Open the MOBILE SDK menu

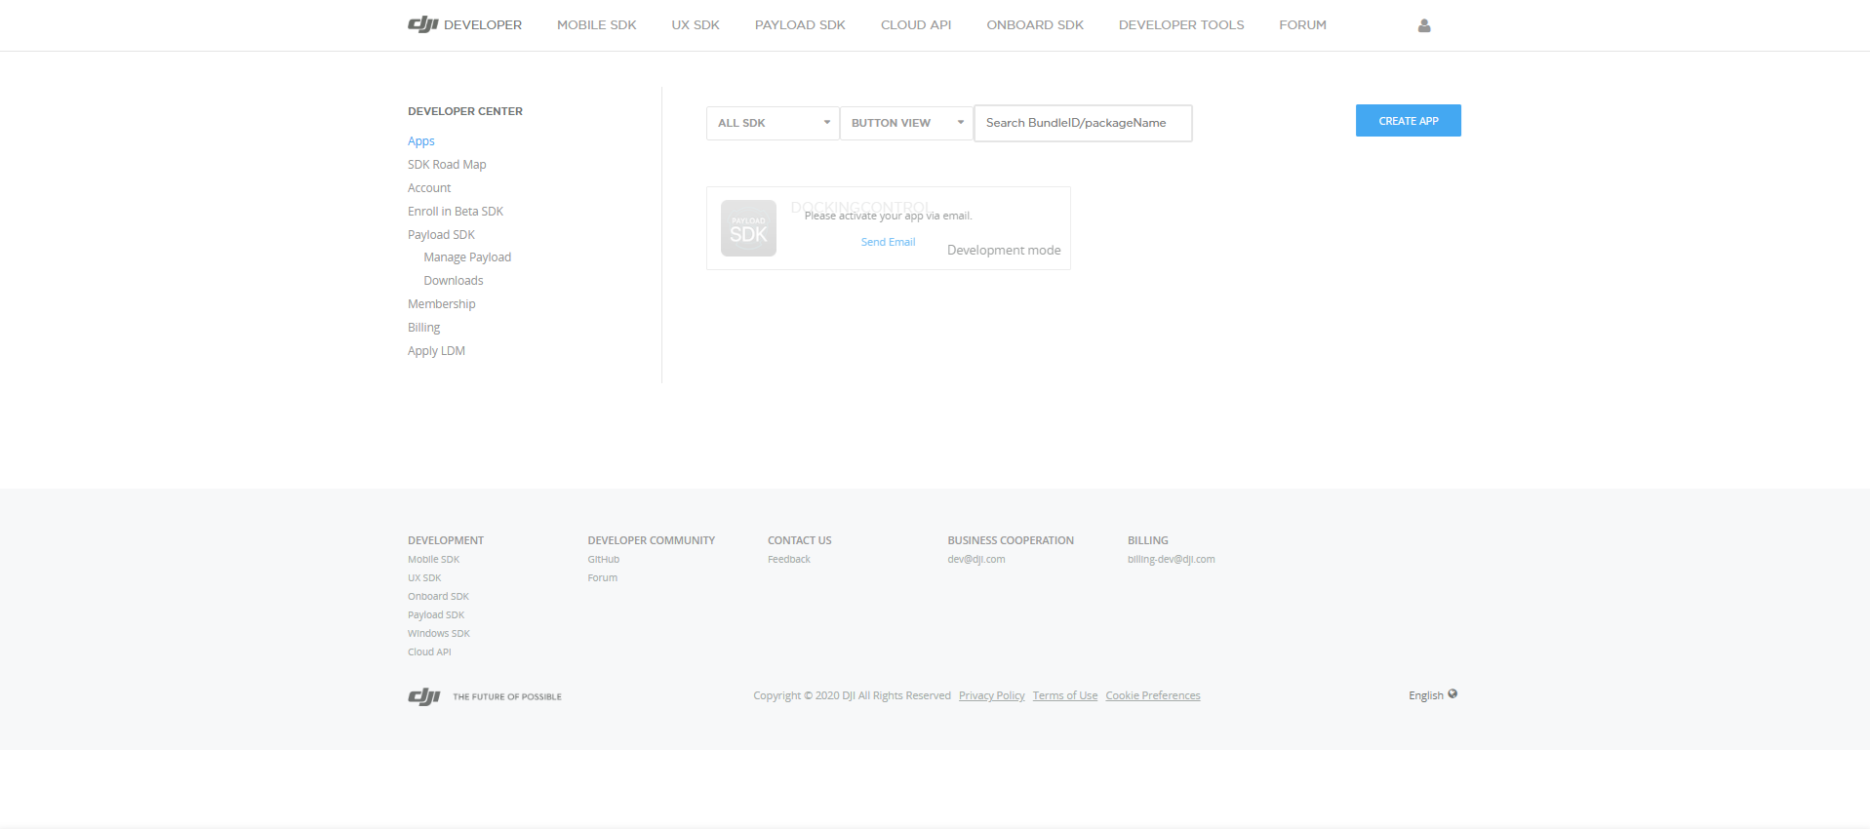[x=596, y=25]
